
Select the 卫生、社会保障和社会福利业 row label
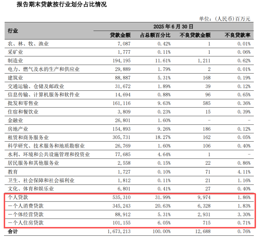tap(41, 180)
